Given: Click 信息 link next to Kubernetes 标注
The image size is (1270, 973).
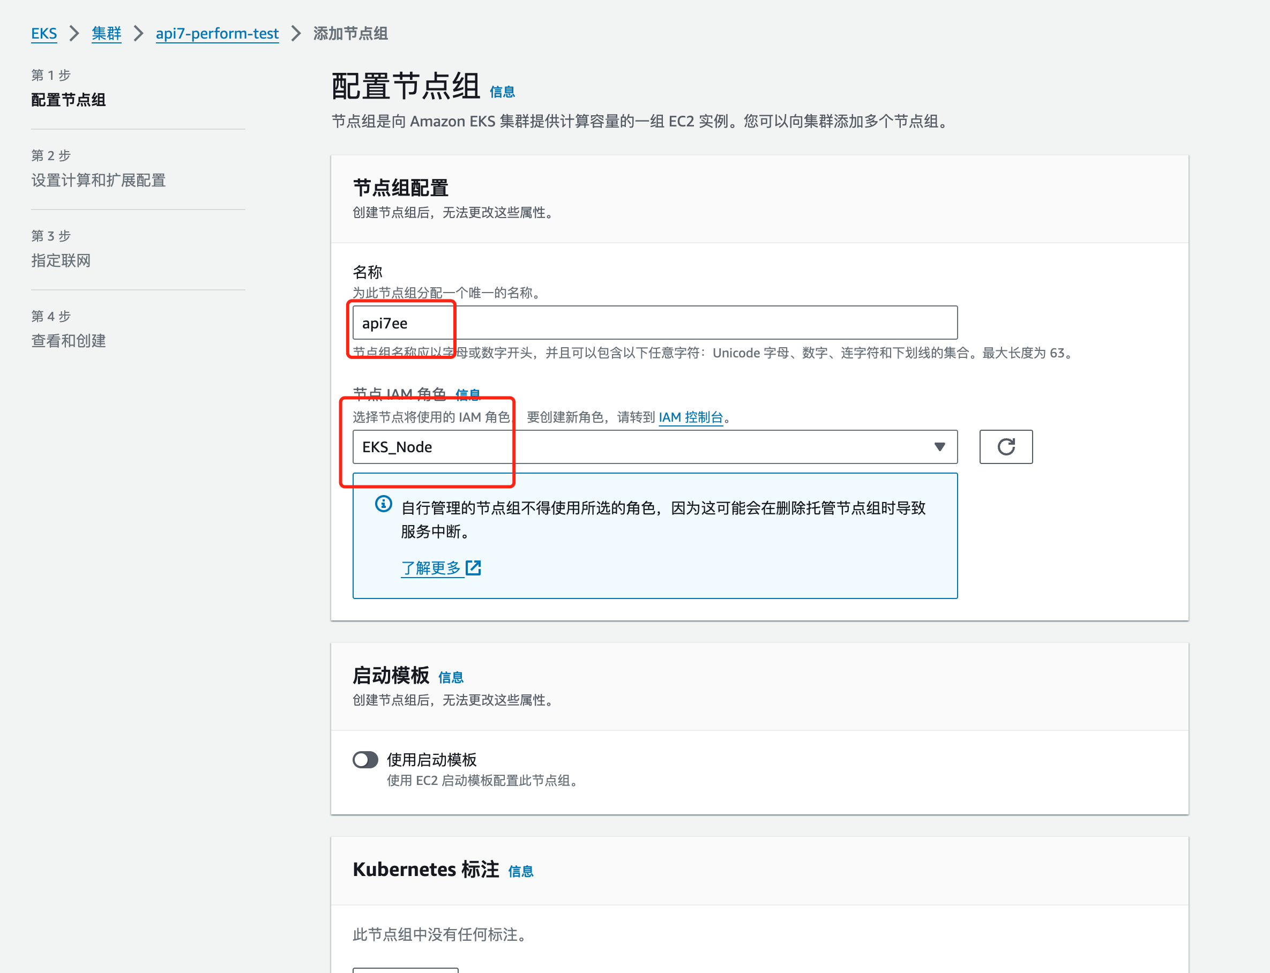Looking at the screenshot, I should [521, 871].
